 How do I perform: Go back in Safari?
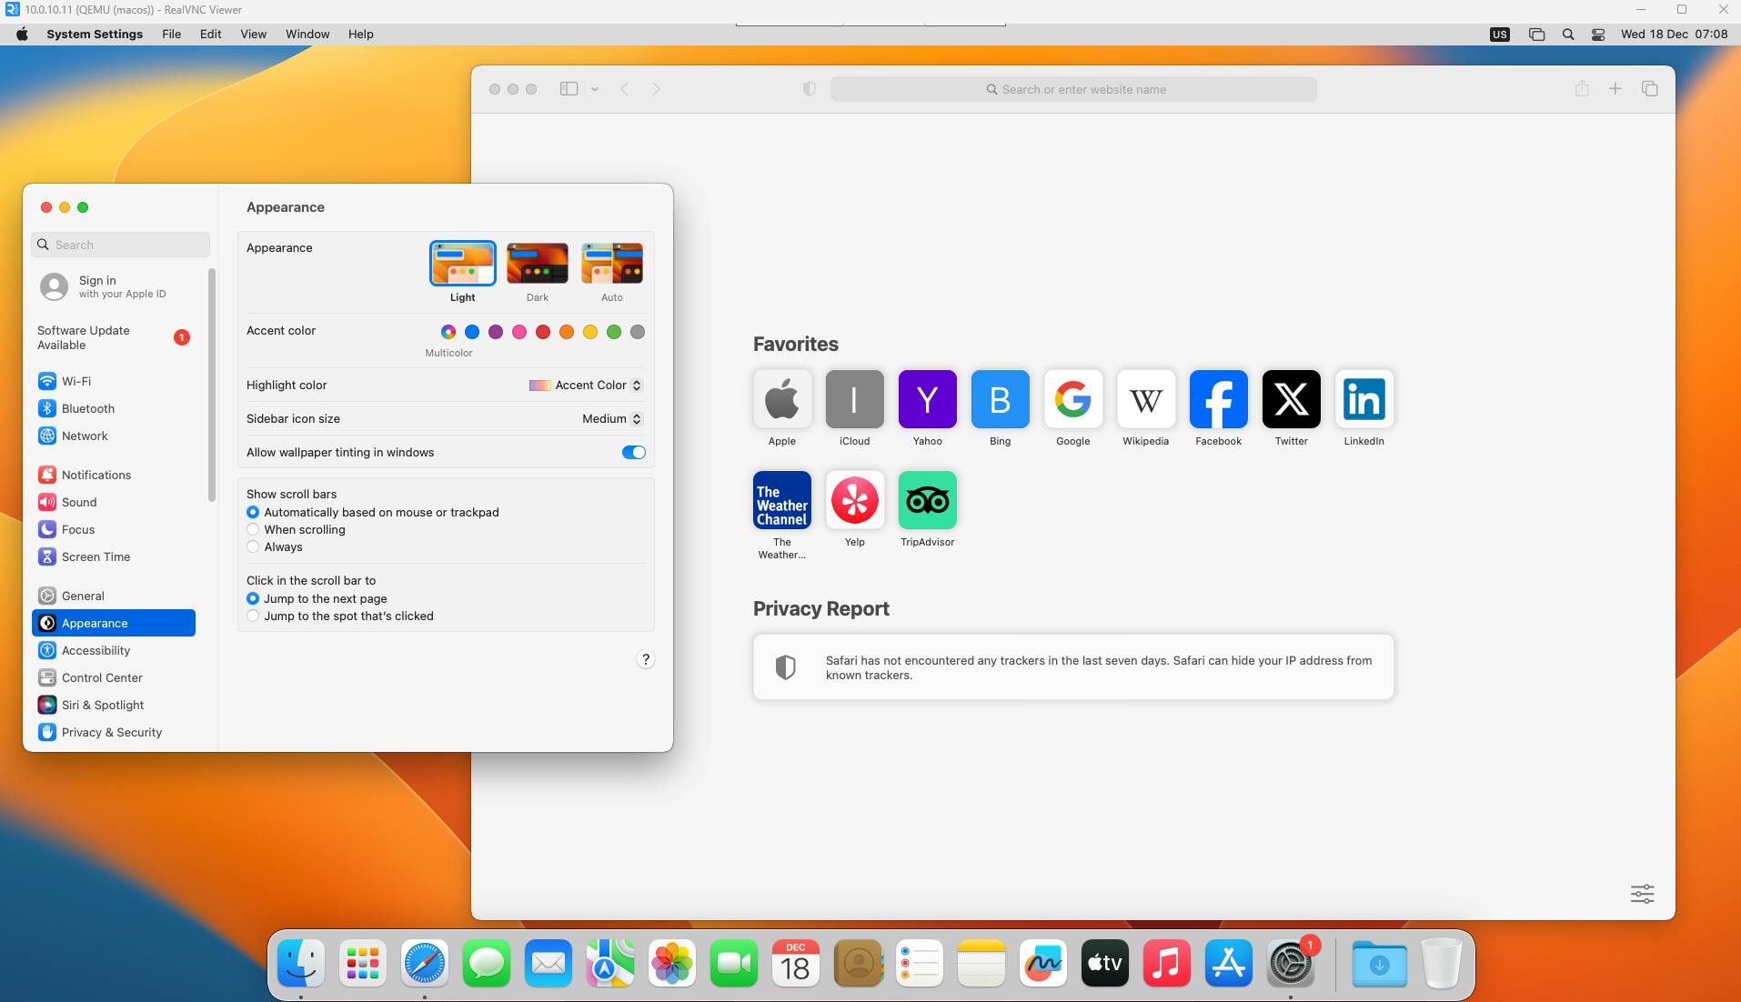point(624,88)
